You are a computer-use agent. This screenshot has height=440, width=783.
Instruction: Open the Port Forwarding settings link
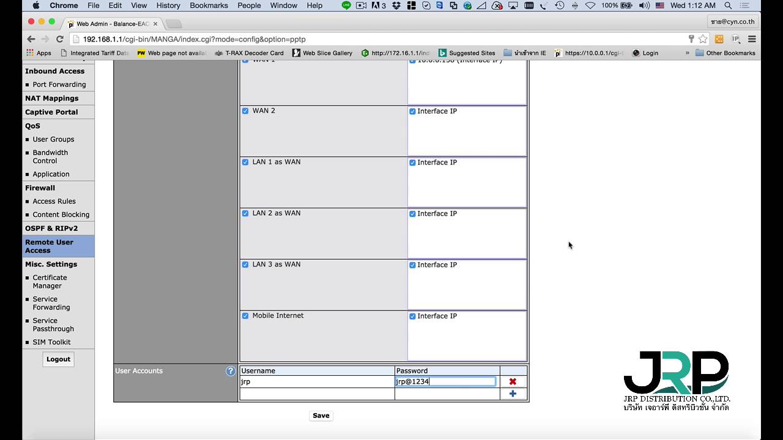pos(59,85)
